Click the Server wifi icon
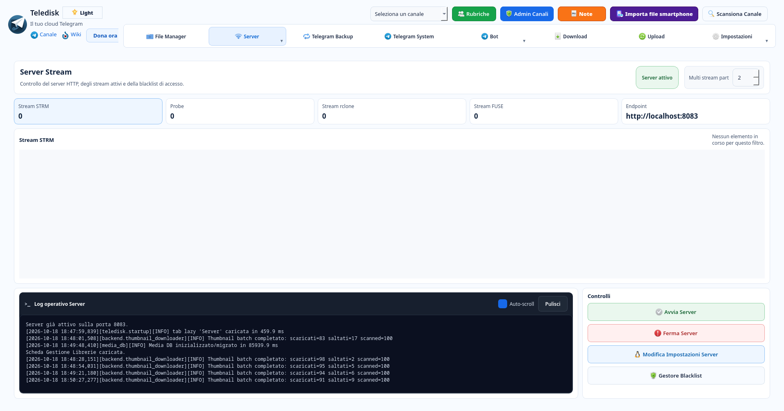The width and height of the screenshot is (784, 411). click(x=238, y=36)
